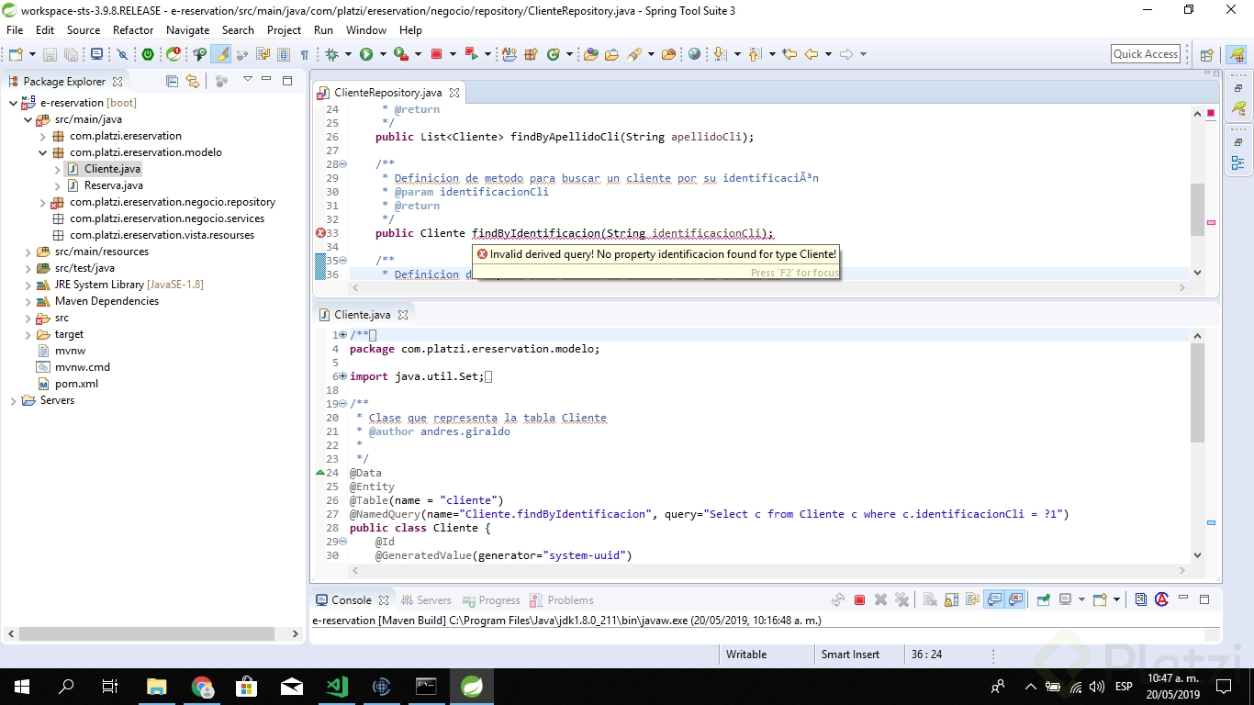Toggle Show Console on standard error change

coord(1015,600)
